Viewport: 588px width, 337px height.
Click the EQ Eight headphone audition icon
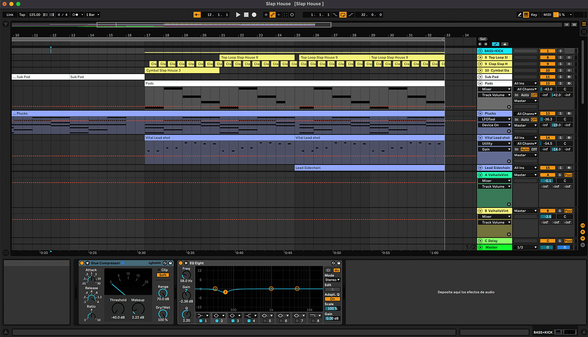[328, 270]
